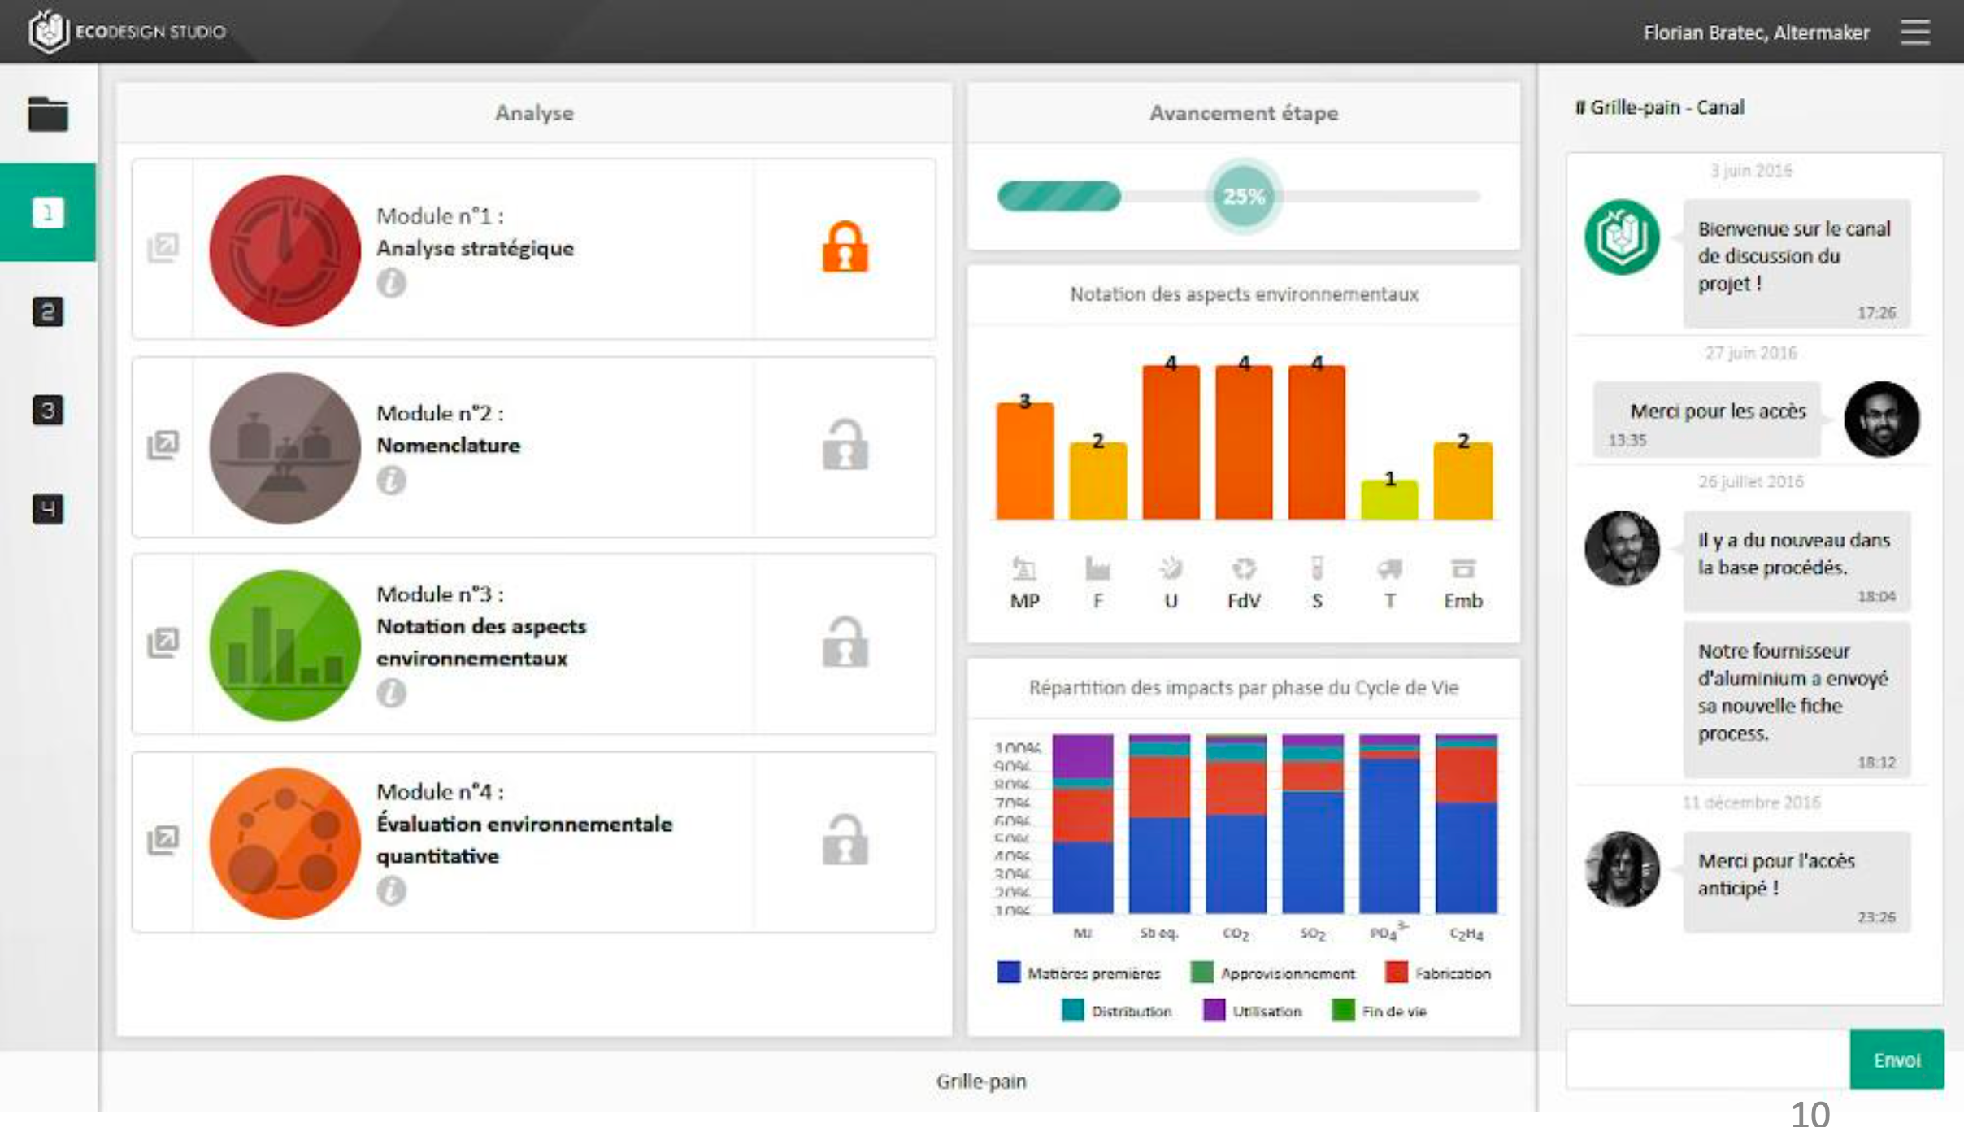Screen dimensions: 1964x1127
Task: Click the Envoi send button
Action: point(1896,1060)
